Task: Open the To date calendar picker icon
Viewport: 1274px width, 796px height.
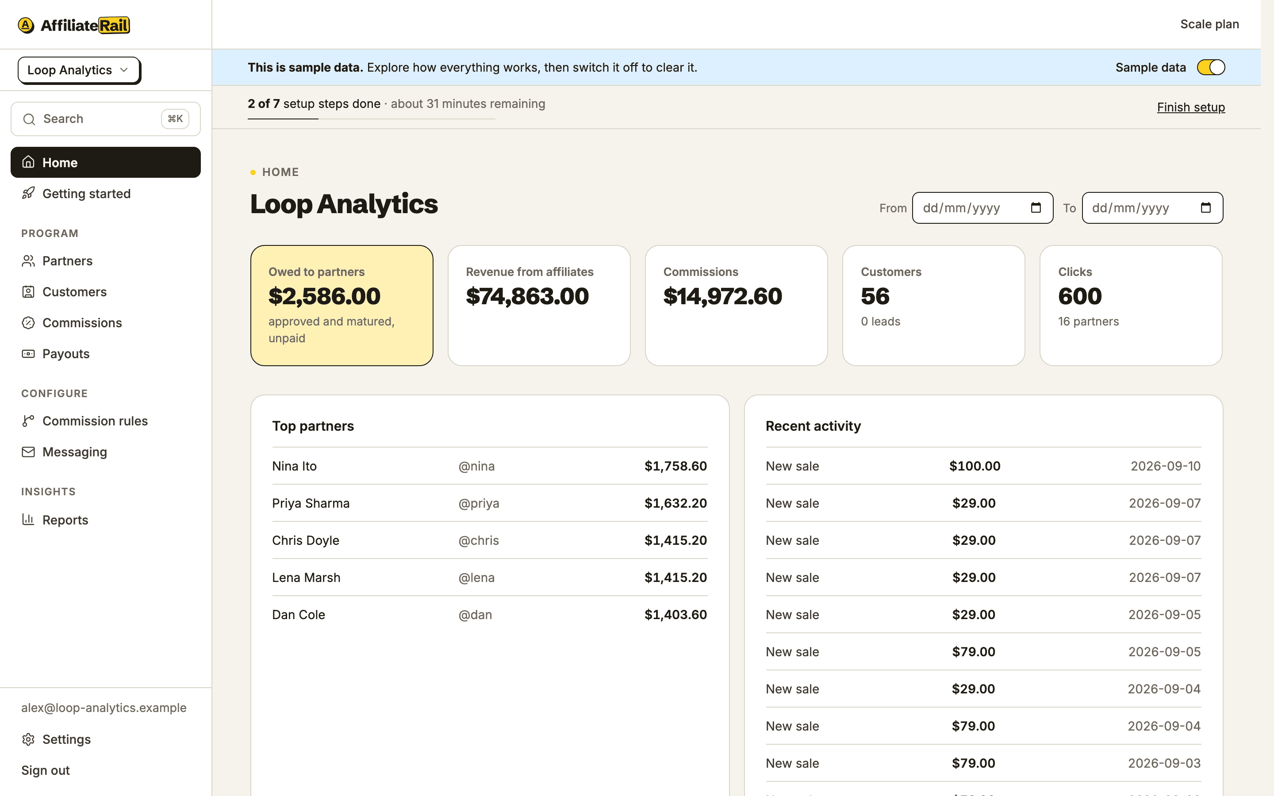Action: pos(1205,208)
